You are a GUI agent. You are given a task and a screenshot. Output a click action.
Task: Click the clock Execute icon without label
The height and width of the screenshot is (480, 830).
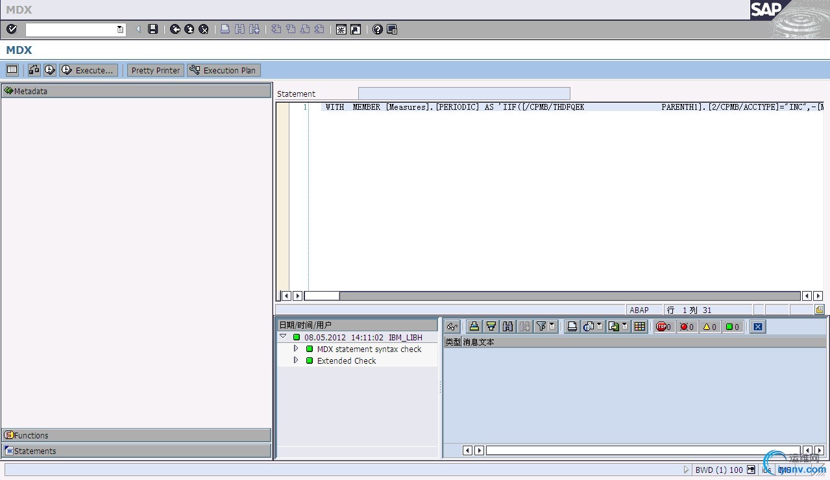coord(50,69)
